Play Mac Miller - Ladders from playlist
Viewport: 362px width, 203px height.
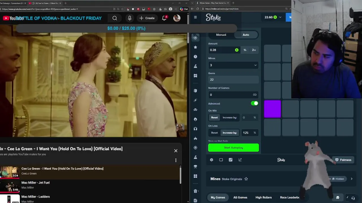[90, 199]
